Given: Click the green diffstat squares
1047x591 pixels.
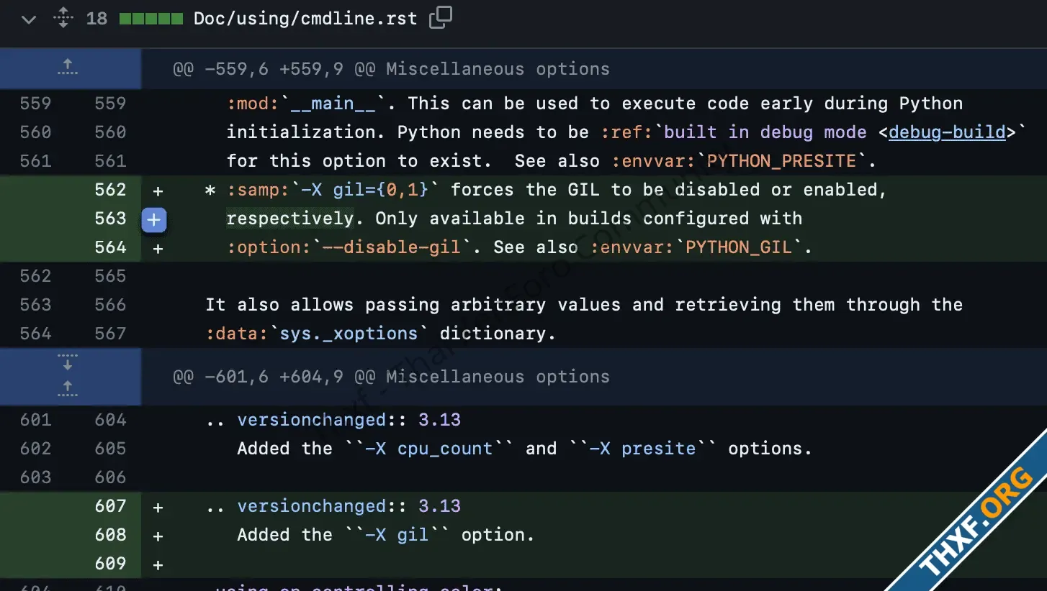Looking at the screenshot, I should click(x=151, y=18).
